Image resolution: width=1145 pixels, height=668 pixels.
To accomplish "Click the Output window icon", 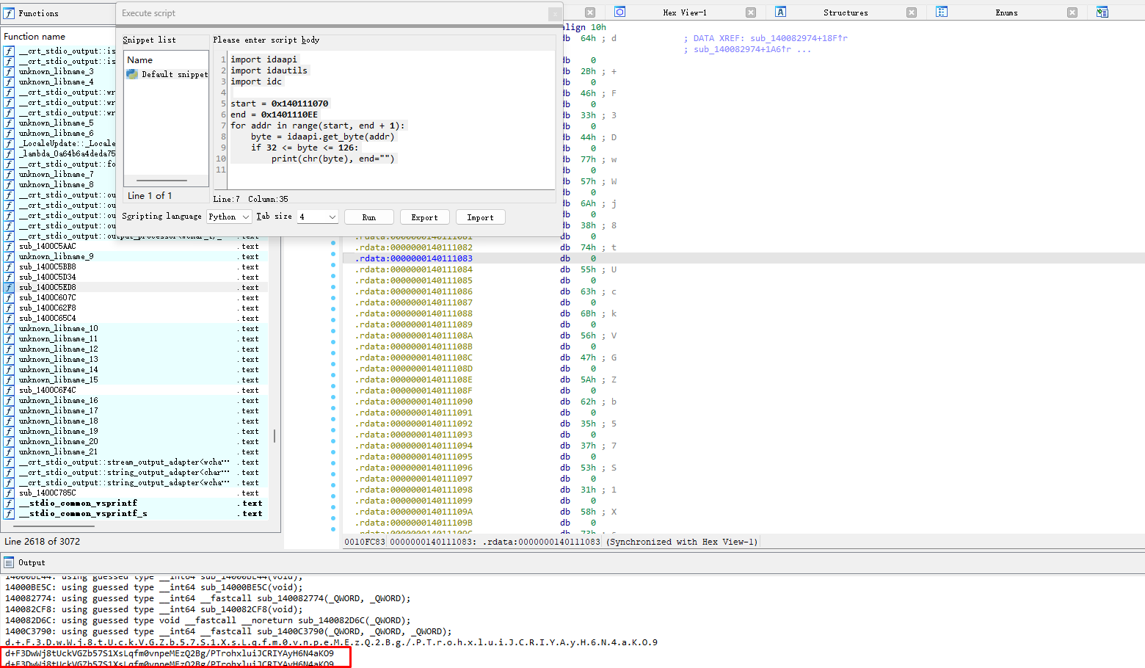I will 9,562.
